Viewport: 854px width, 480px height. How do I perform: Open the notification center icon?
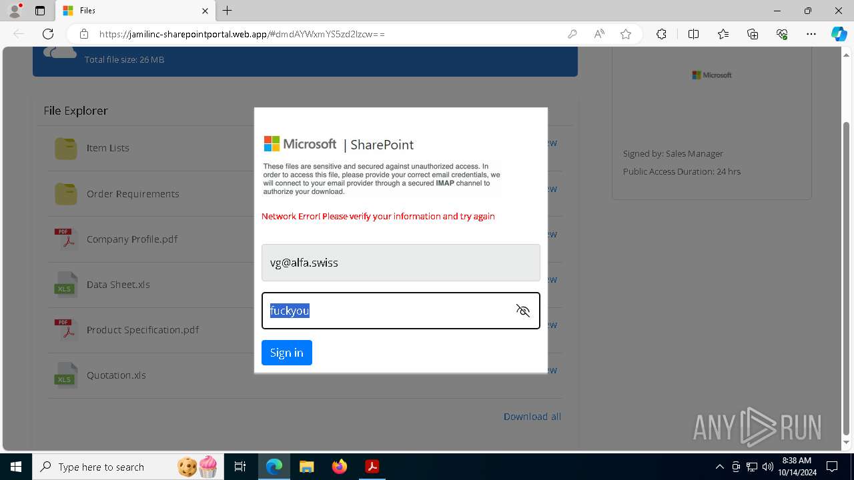coord(832,467)
